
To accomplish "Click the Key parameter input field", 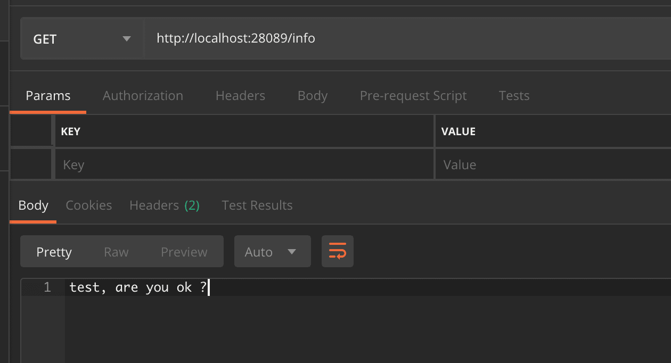I will (x=244, y=165).
